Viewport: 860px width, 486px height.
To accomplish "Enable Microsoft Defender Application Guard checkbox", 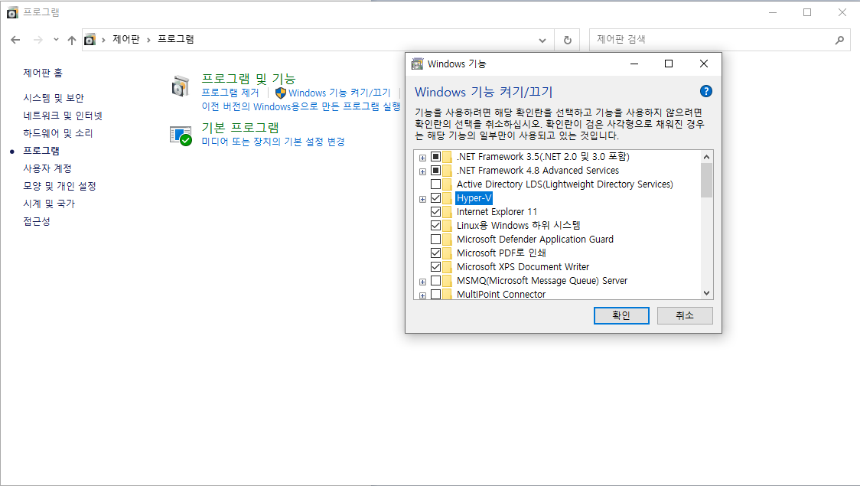I will pos(435,239).
